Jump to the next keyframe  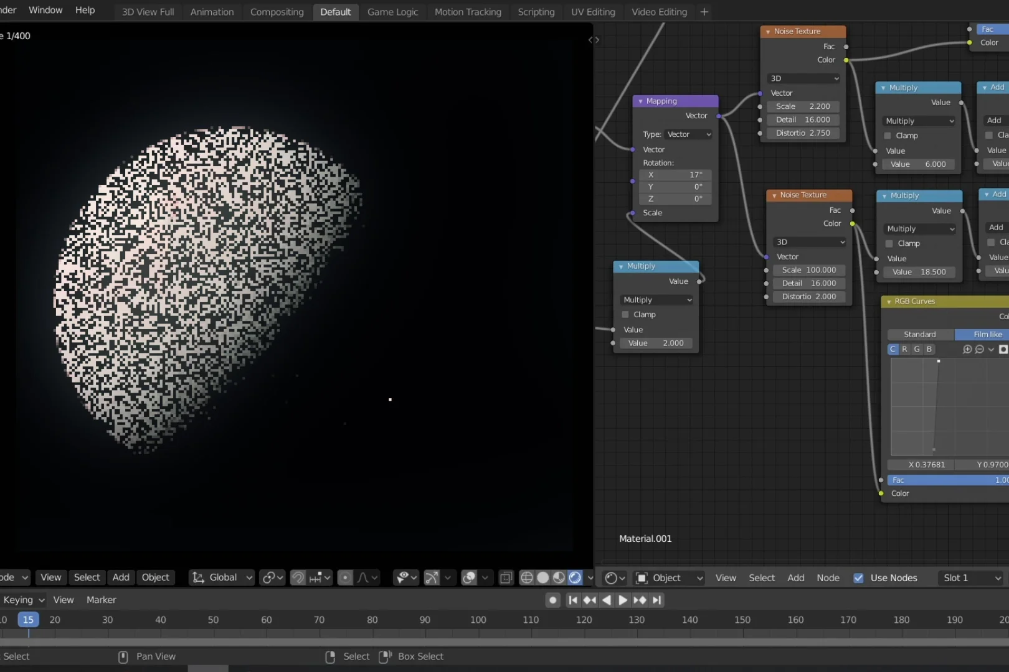640,600
